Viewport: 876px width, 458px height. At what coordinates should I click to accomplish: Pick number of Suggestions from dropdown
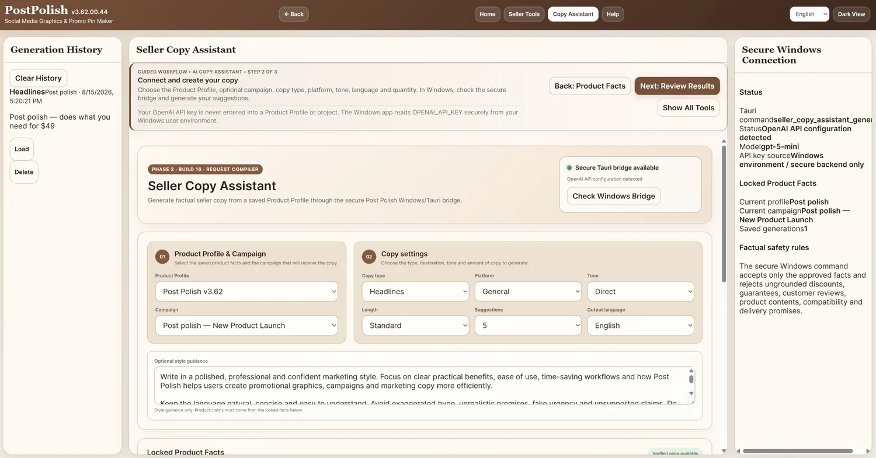(x=528, y=326)
